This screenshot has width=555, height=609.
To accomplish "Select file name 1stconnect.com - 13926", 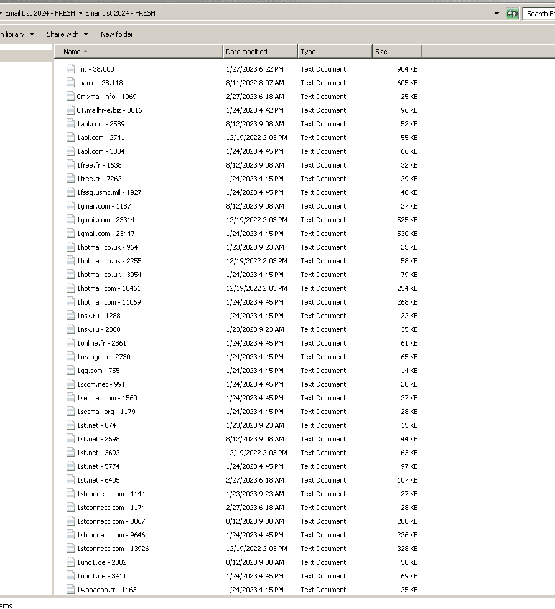I will click(113, 549).
